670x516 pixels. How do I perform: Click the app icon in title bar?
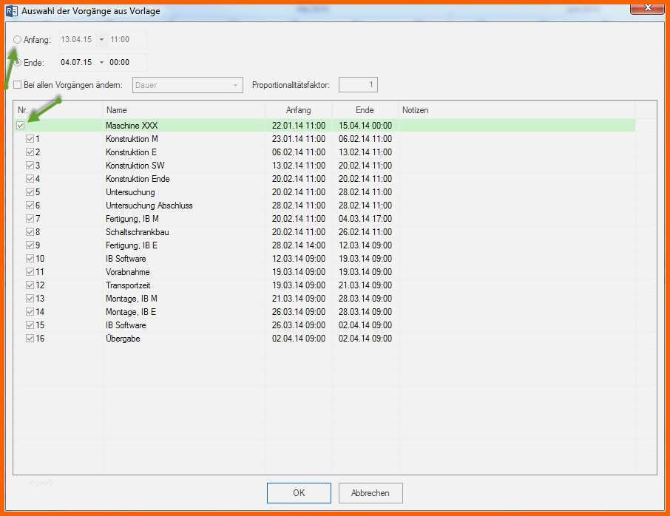11,11
